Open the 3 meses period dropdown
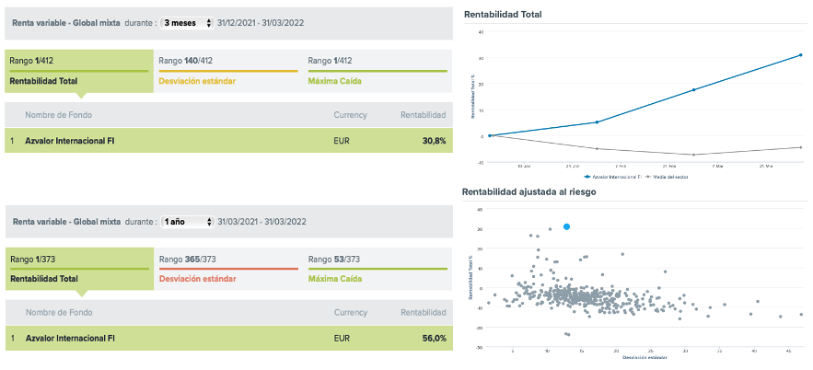The height and width of the screenshot is (370, 813). coord(187,23)
